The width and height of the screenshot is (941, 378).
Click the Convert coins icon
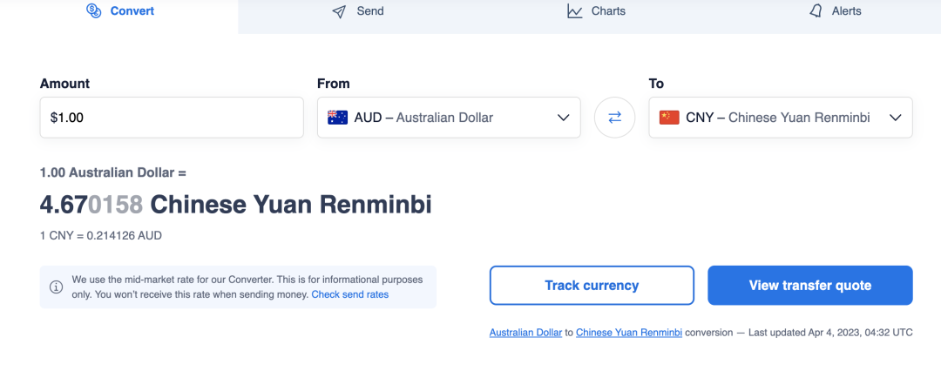pyautogui.click(x=93, y=10)
